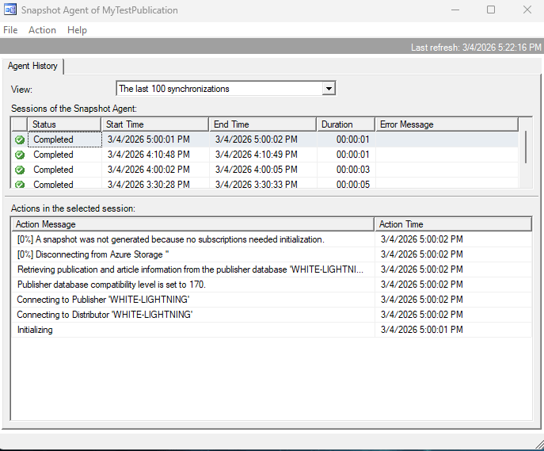Screen dimensions: 544x451
Task: Maximize the Snapshot Agent window
Action: point(490,10)
